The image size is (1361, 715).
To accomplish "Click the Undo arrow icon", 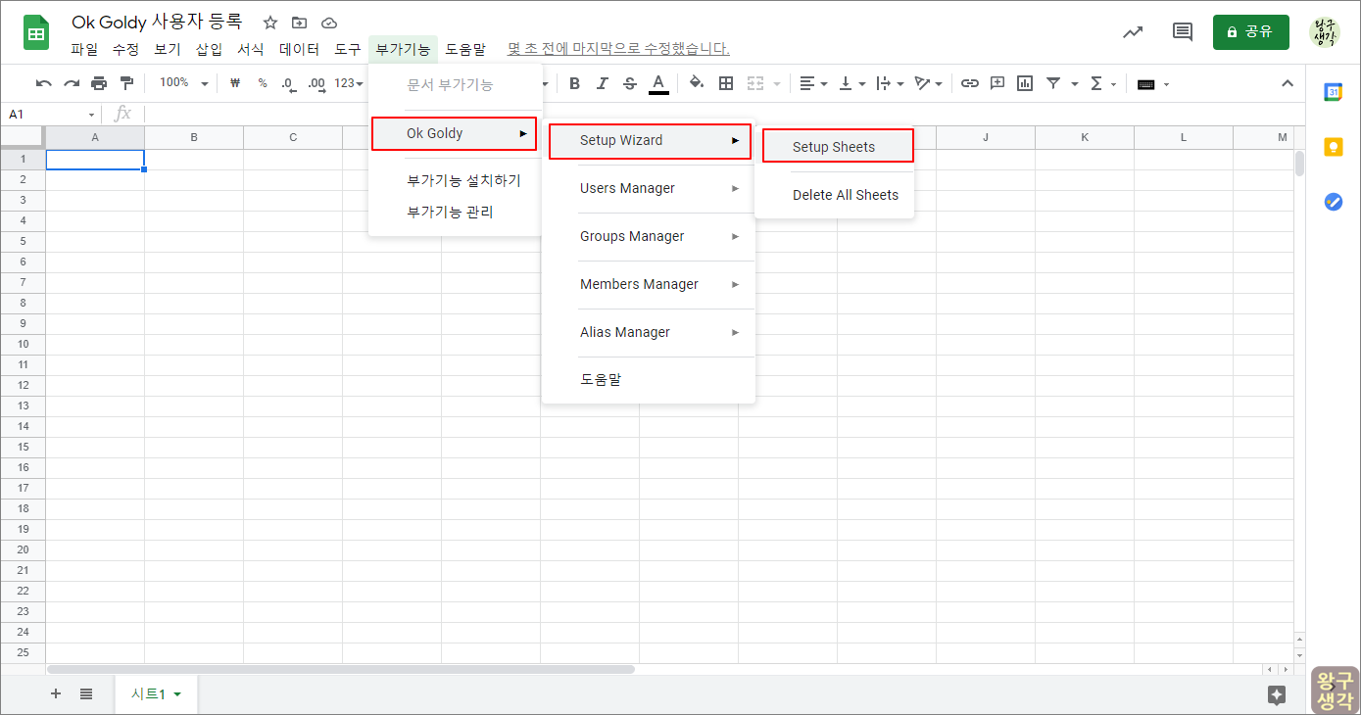I will tap(43, 83).
